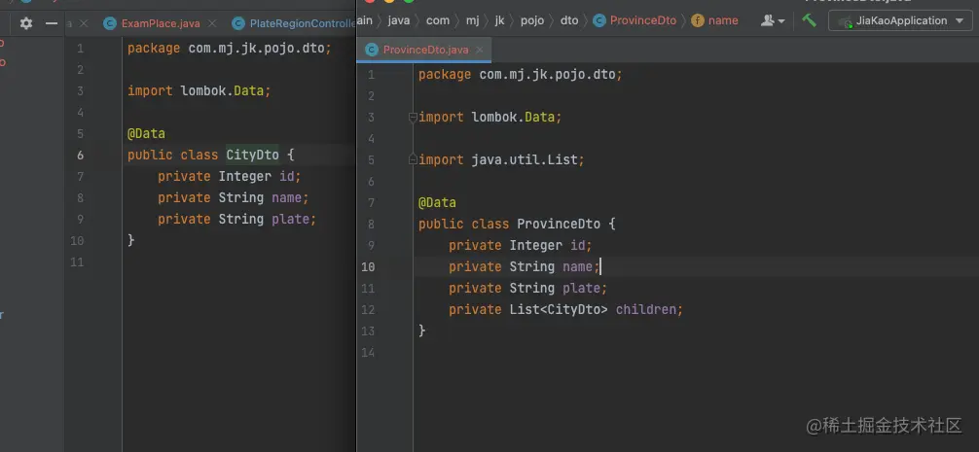This screenshot has width=979, height=452.
Task: Build project with the hammer icon
Action: [809, 20]
